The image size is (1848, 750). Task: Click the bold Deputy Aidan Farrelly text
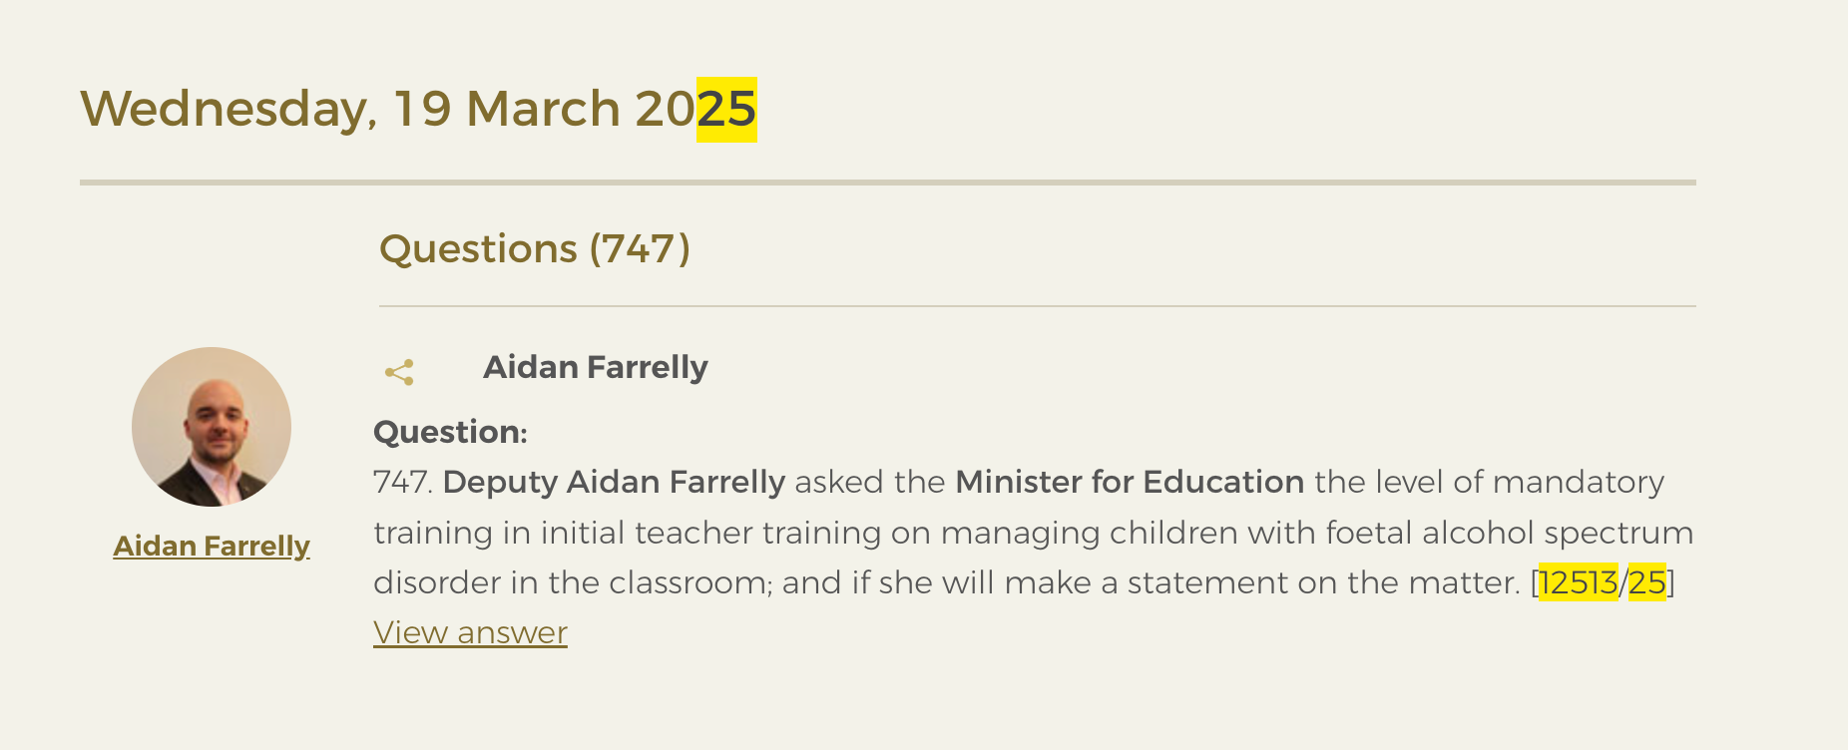pyautogui.click(x=614, y=482)
